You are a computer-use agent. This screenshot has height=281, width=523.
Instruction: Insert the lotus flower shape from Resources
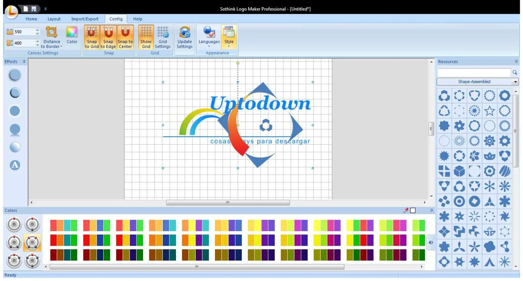(x=490, y=156)
